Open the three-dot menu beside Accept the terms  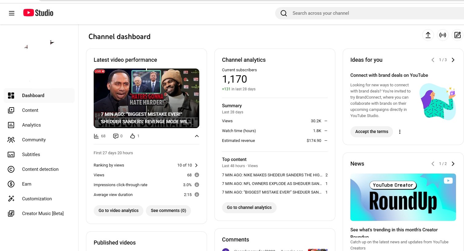tap(400, 132)
